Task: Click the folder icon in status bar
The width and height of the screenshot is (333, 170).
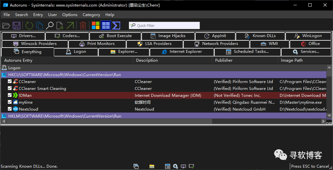Action: [152, 166]
